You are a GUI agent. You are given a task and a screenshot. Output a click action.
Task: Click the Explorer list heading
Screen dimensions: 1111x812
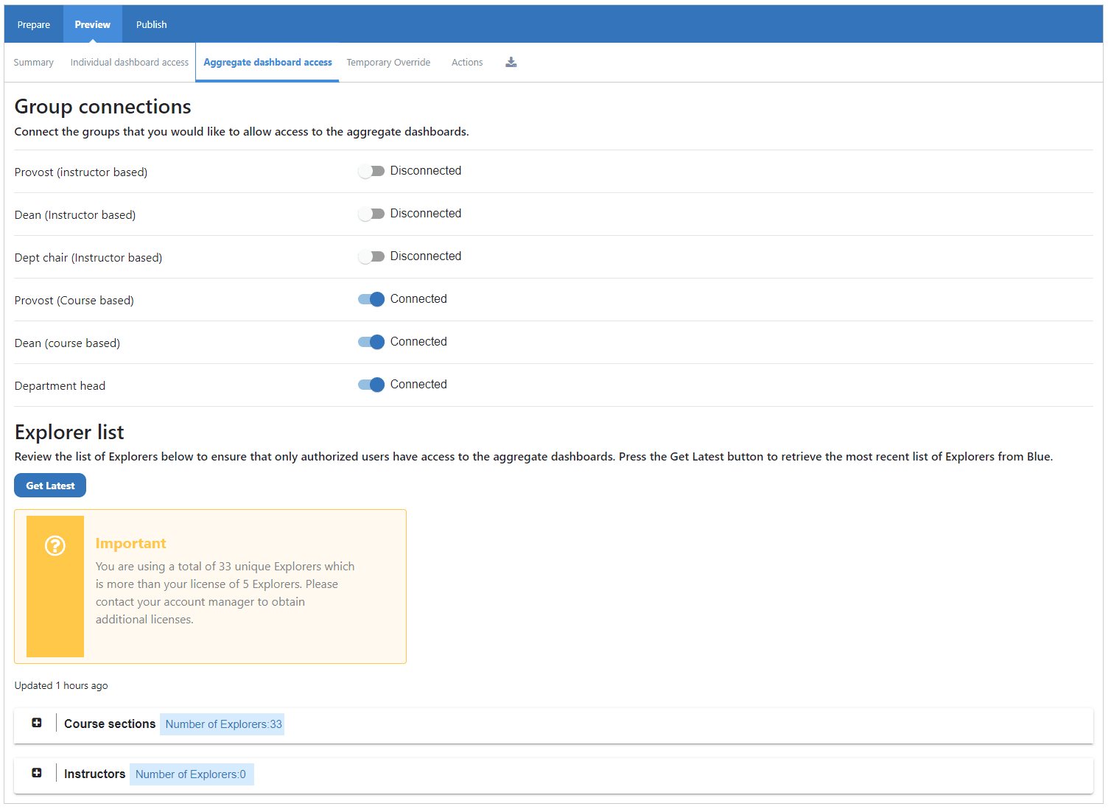pyautogui.click(x=69, y=433)
